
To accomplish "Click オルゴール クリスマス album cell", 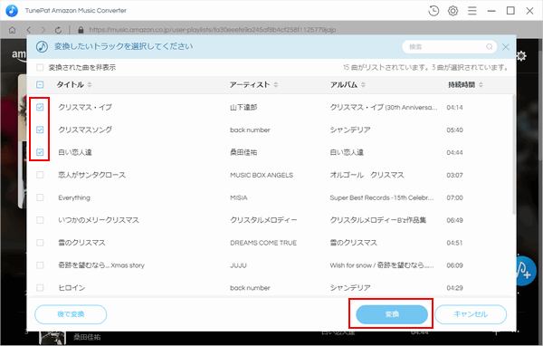I will [x=367, y=175].
